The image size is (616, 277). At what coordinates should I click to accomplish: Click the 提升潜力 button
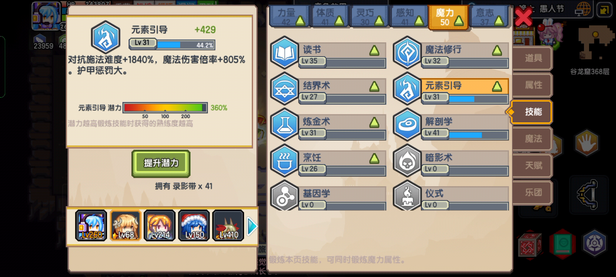point(161,163)
